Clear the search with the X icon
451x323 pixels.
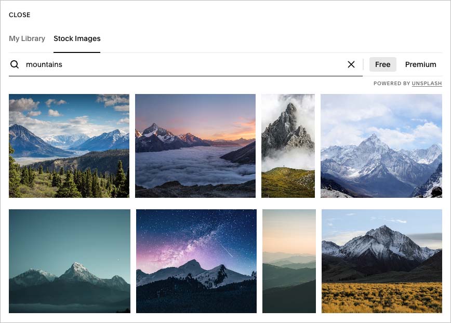(x=351, y=64)
